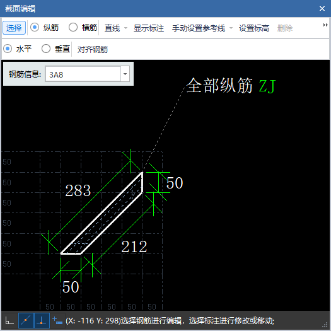The height and width of the screenshot is (331, 331).
Task: Choose the 垂直 radio option
Action: (46, 49)
